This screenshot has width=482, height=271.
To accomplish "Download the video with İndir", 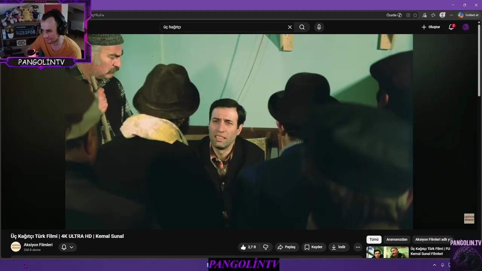I will pyautogui.click(x=339, y=247).
